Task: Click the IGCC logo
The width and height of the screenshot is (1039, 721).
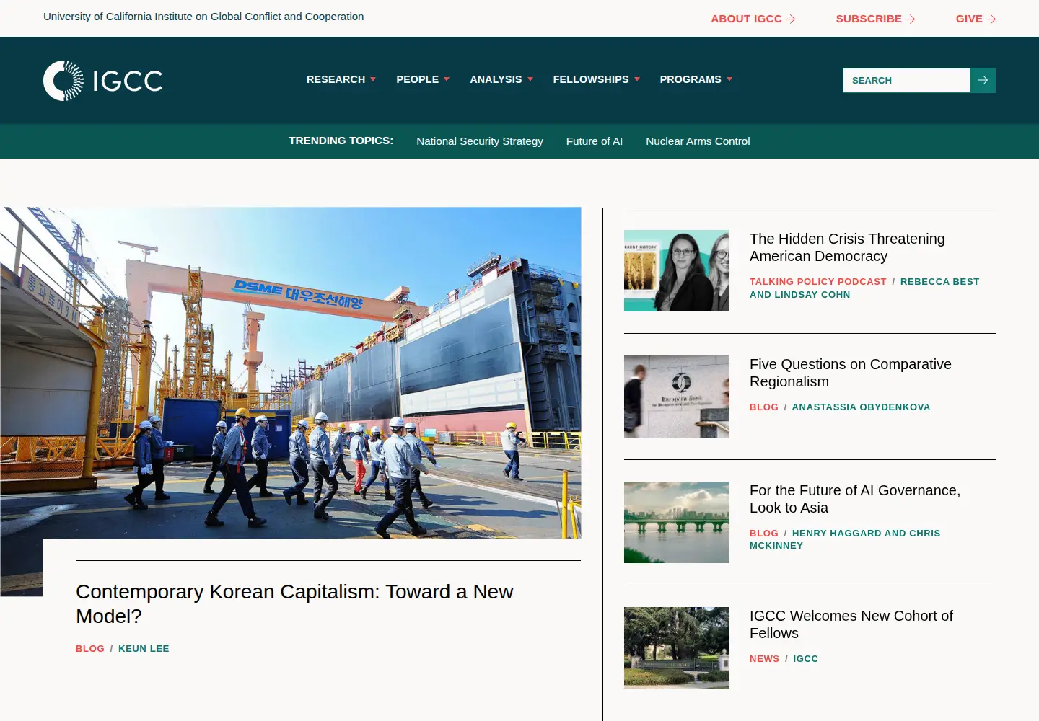Action: pyautogui.click(x=102, y=80)
